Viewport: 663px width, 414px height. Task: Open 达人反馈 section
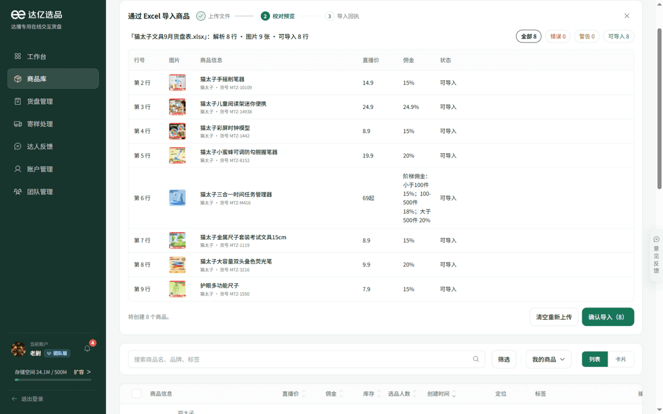coord(53,146)
